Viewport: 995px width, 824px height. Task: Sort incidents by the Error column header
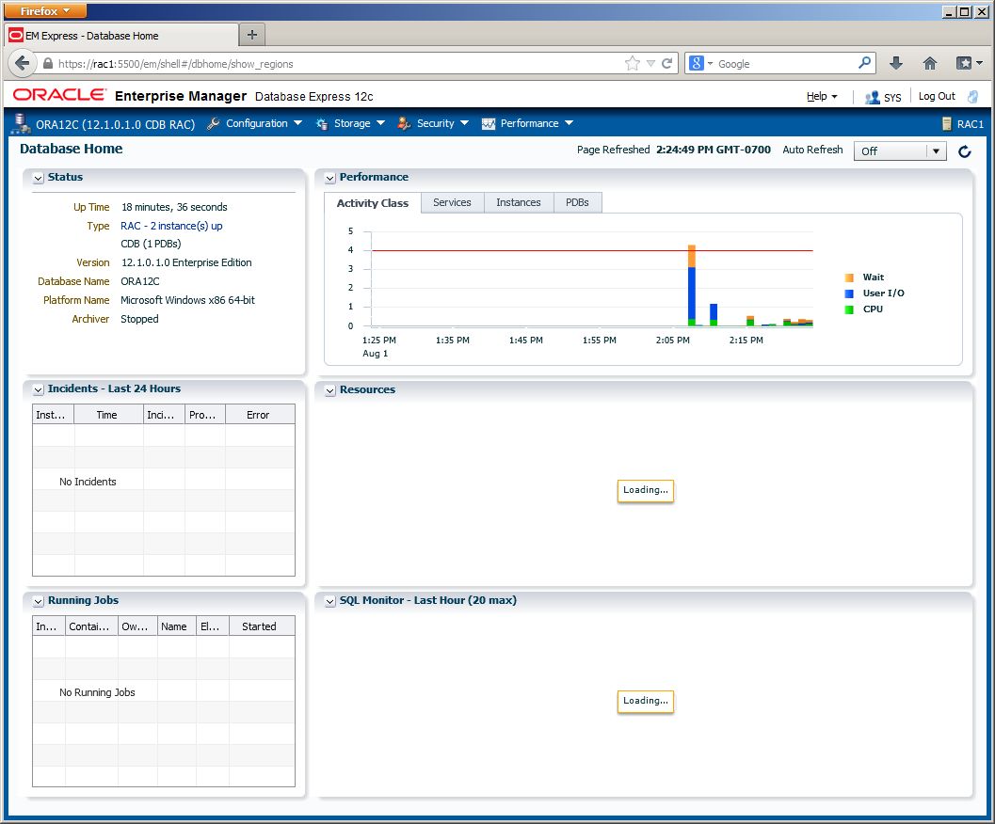pos(260,415)
